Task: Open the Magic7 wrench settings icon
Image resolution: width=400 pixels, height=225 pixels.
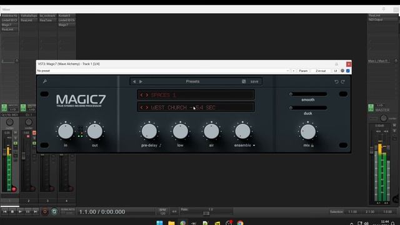Action: point(45,81)
